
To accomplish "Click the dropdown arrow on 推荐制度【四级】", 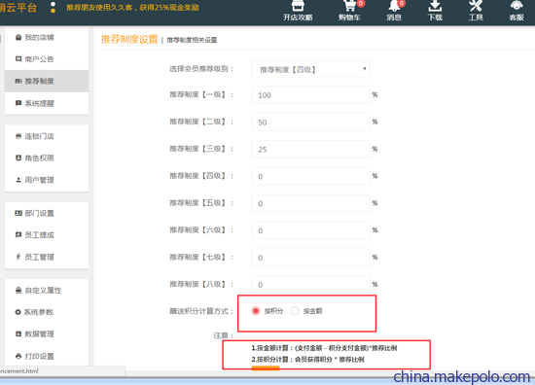I will [x=365, y=69].
